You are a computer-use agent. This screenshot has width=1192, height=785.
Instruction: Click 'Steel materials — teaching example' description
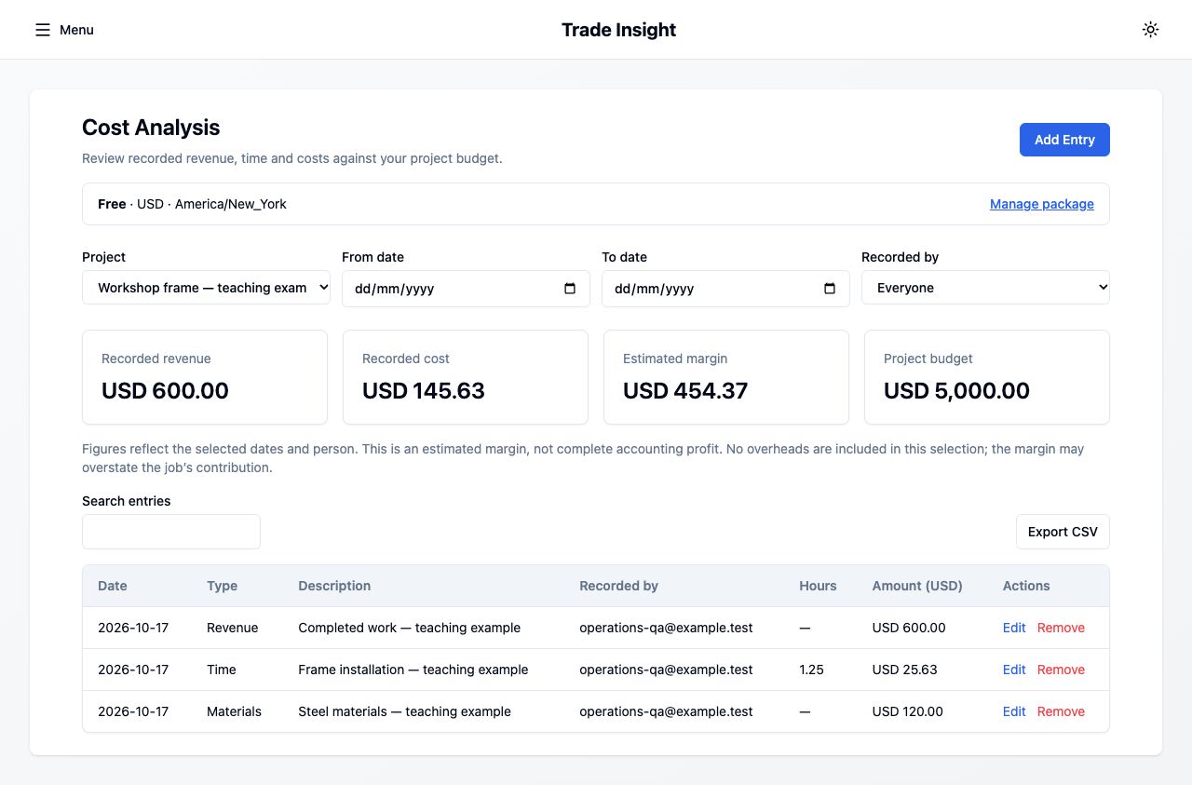tap(404, 711)
